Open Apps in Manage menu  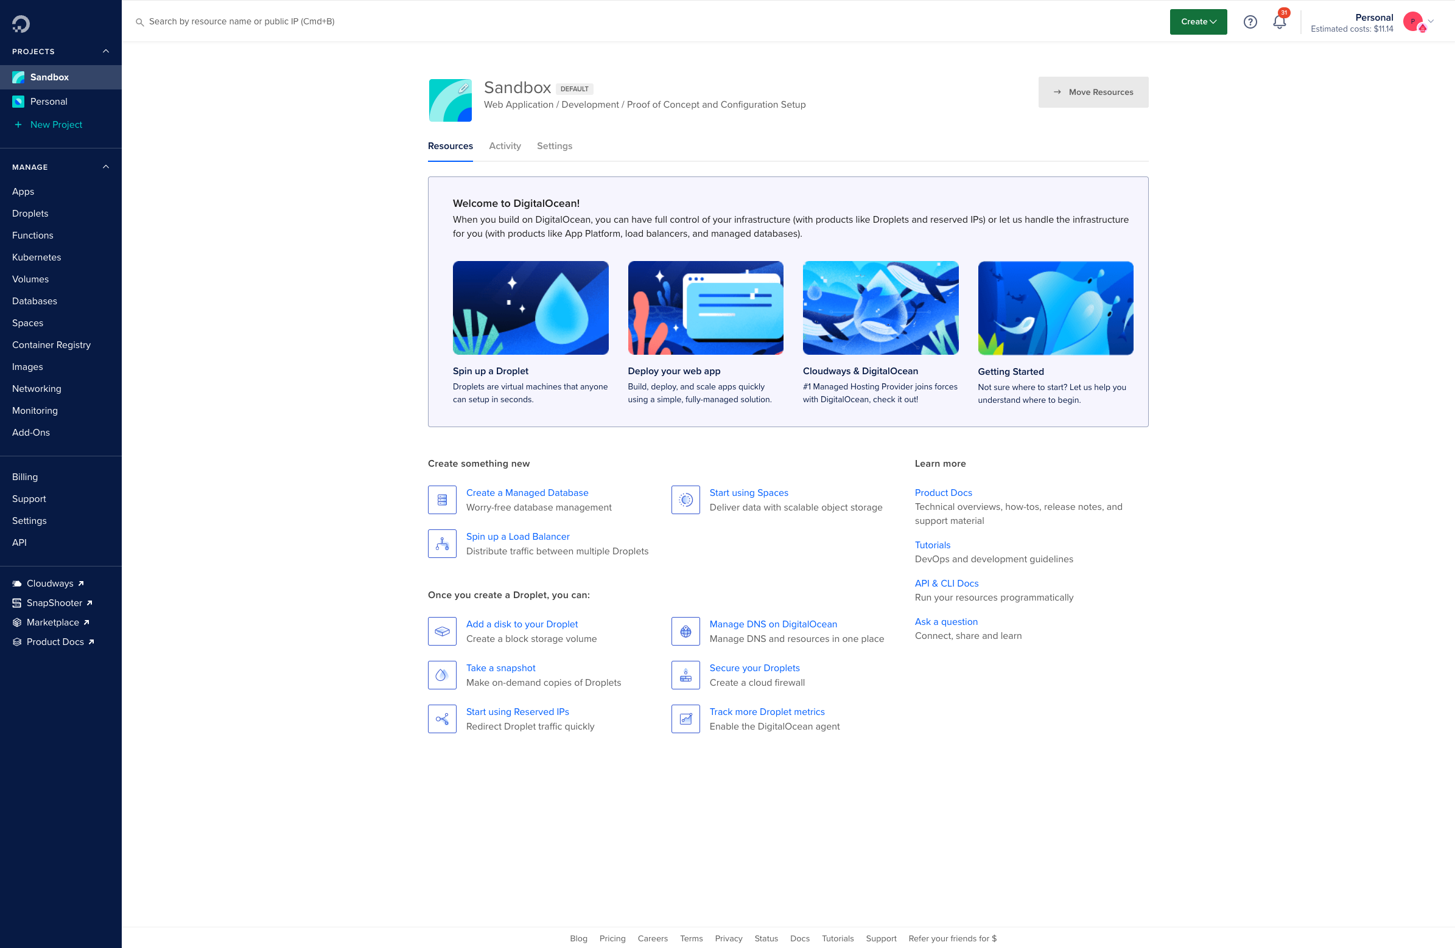pyautogui.click(x=23, y=191)
